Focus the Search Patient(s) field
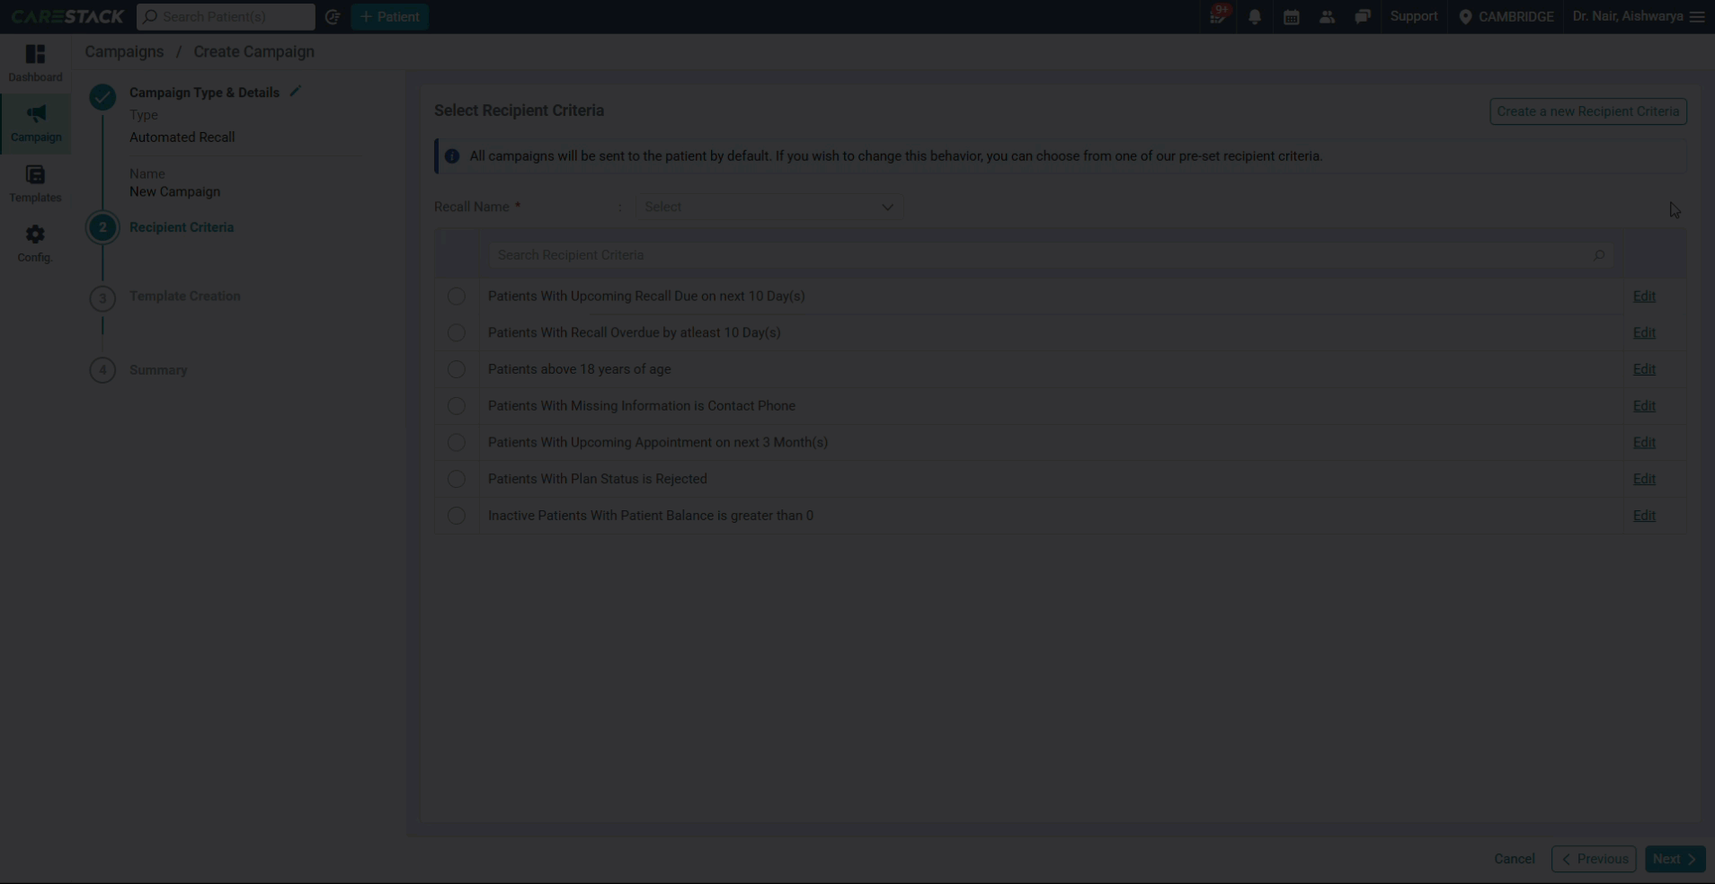Screen dimensions: 1715x884 tap(226, 16)
